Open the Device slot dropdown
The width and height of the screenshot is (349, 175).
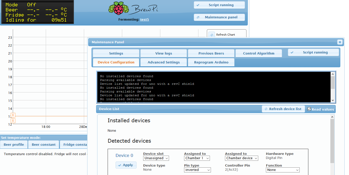point(156,158)
